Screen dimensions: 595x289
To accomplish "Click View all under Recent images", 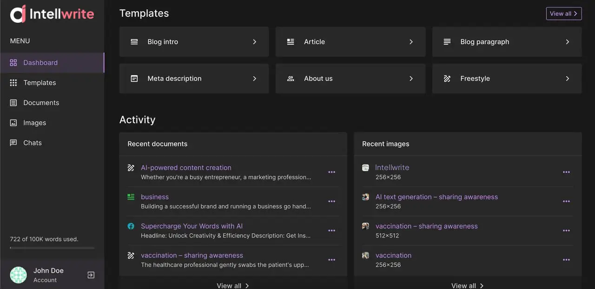I will pyautogui.click(x=467, y=285).
